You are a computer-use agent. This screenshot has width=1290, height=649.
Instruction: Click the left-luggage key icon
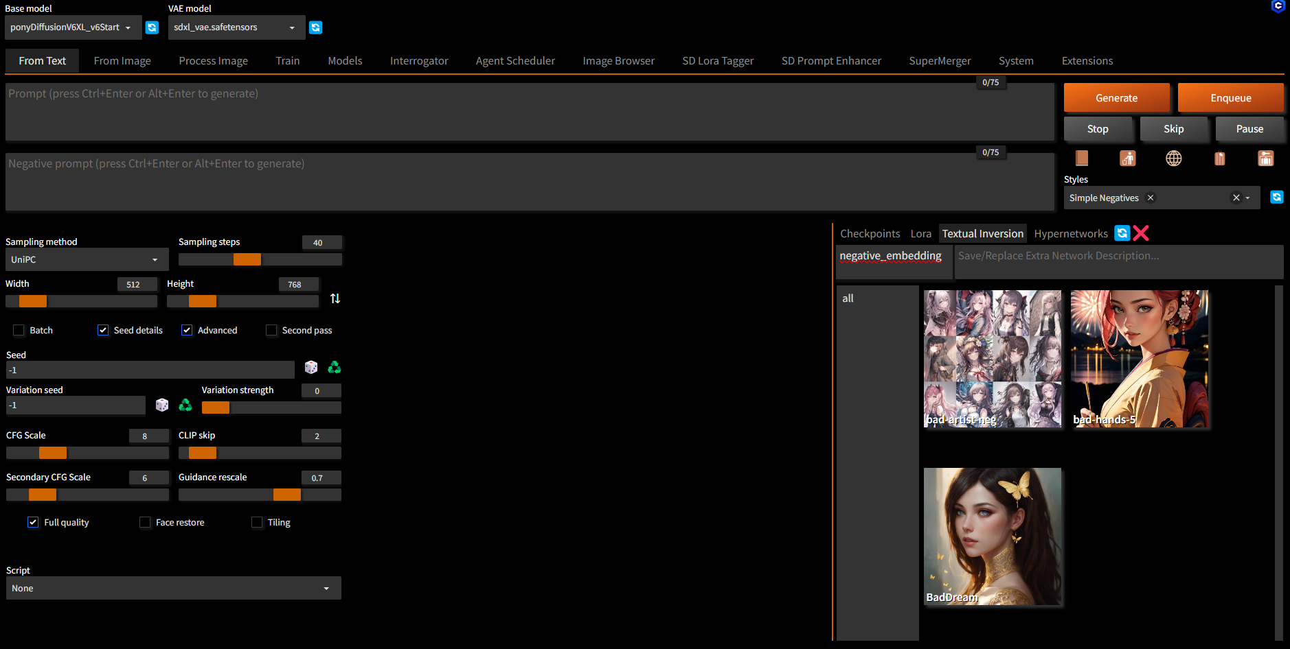click(x=1266, y=158)
